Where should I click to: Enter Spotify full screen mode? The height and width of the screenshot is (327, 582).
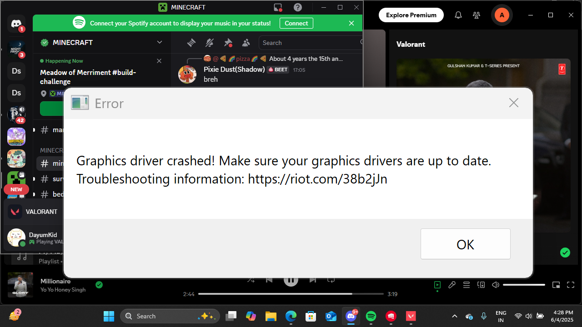tap(570, 285)
